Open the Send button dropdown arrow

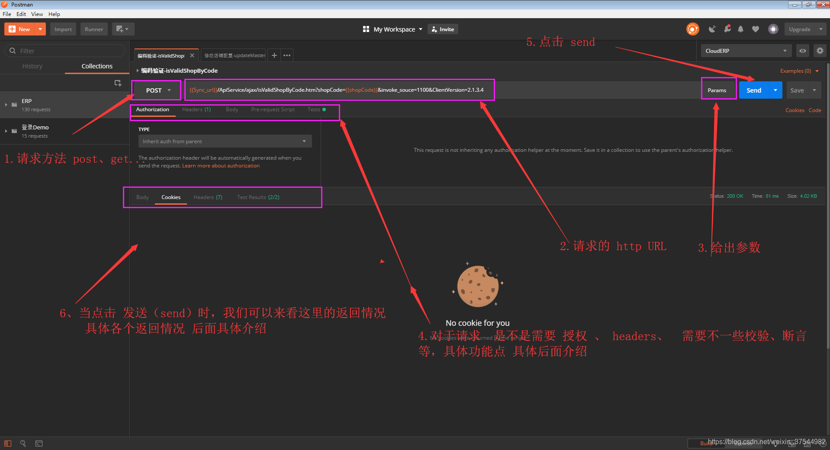pyautogui.click(x=775, y=90)
